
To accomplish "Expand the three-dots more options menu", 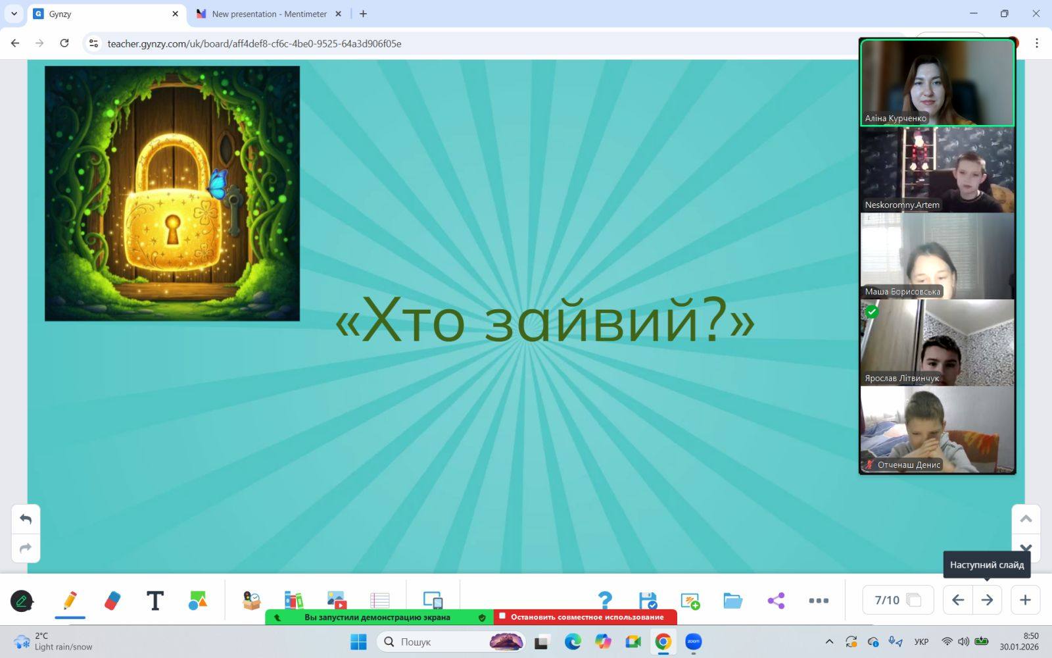I will pos(819,600).
